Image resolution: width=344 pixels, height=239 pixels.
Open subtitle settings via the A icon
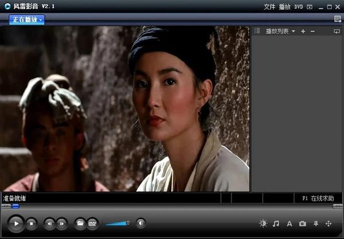pyautogui.click(x=290, y=224)
